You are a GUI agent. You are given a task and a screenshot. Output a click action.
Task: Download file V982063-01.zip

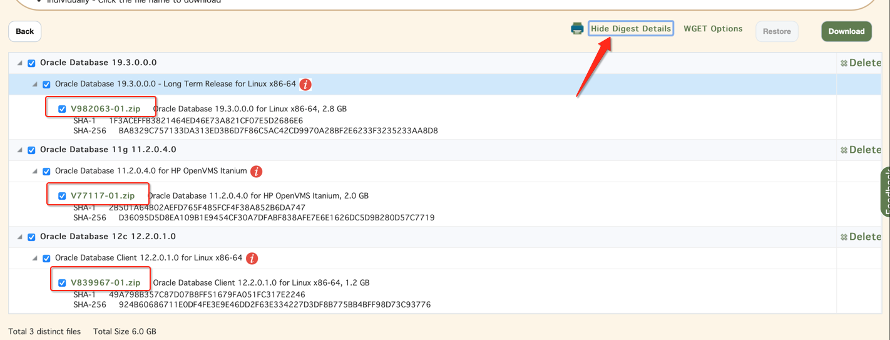click(x=105, y=109)
